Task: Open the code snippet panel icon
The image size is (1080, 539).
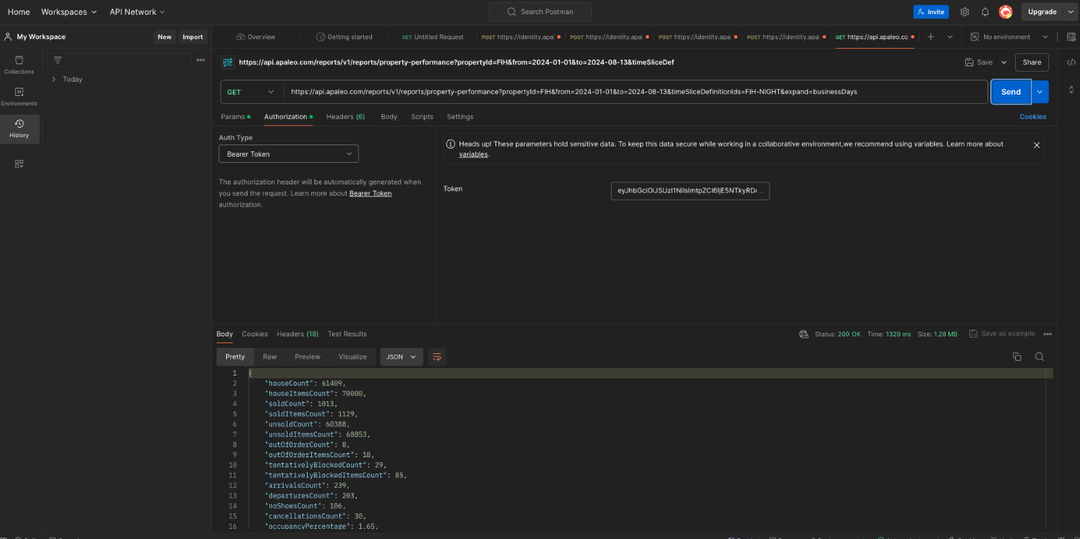Action: pyautogui.click(x=1071, y=62)
